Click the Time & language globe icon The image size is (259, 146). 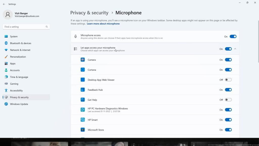6,77
